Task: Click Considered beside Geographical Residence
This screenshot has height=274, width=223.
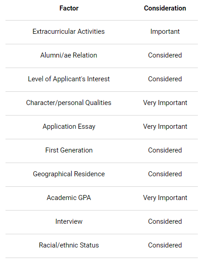Action: pos(165,174)
